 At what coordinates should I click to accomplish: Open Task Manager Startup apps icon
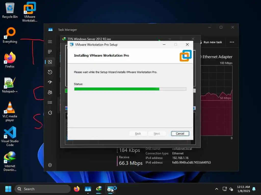point(50,82)
